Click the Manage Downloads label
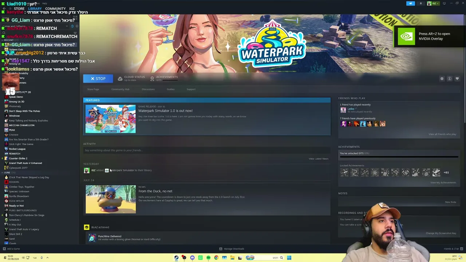 click(234, 249)
